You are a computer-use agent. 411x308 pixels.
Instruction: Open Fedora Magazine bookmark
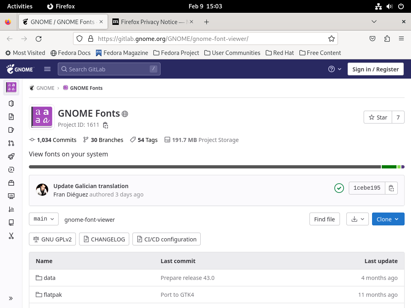(x=122, y=53)
